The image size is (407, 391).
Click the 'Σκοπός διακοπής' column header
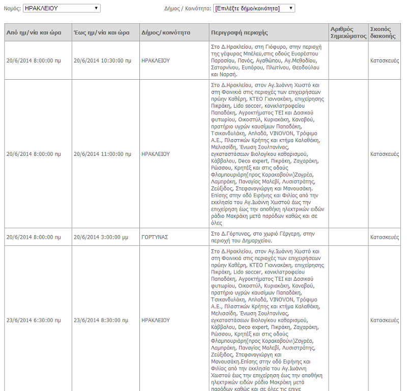383,32
